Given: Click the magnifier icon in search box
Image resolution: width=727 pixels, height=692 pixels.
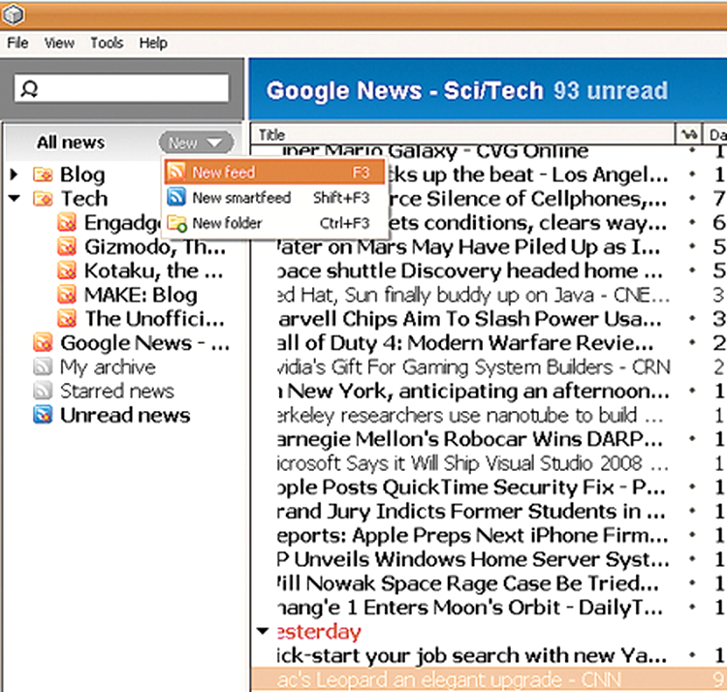Looking at the screenshot, I should tap(30, 88).
